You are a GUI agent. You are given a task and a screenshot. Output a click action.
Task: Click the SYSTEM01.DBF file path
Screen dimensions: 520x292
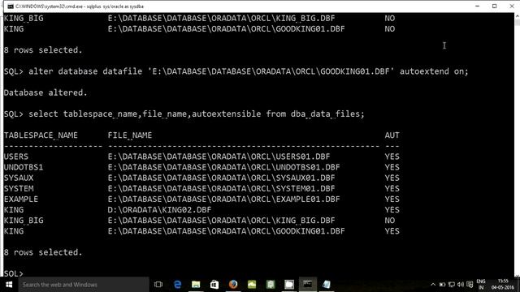[221, 188]
